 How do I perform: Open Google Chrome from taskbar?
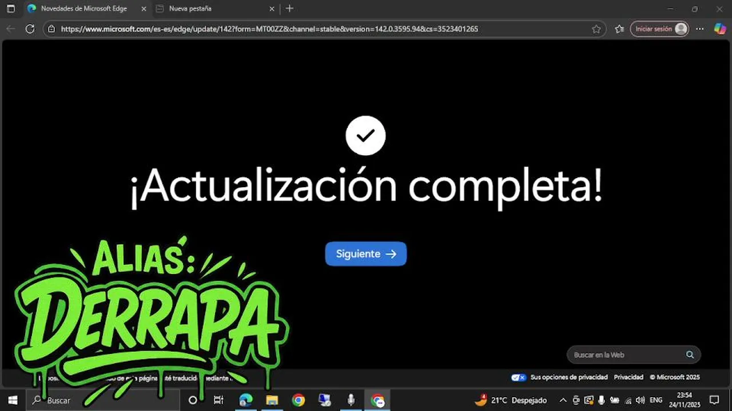click(x=299, y=400)
